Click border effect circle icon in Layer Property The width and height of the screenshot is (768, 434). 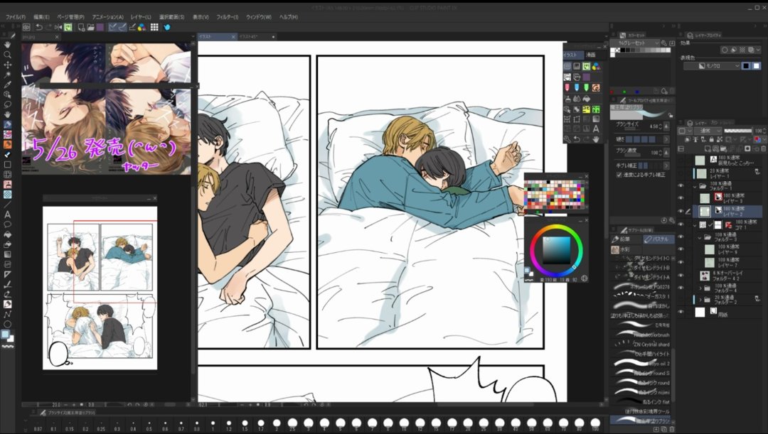[x=725, y=50]
